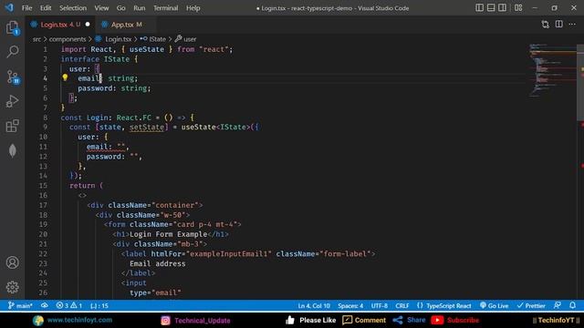This screenshot has width=584, height=328.
Task: Split the editor to the right
Action: click(559, 25)
